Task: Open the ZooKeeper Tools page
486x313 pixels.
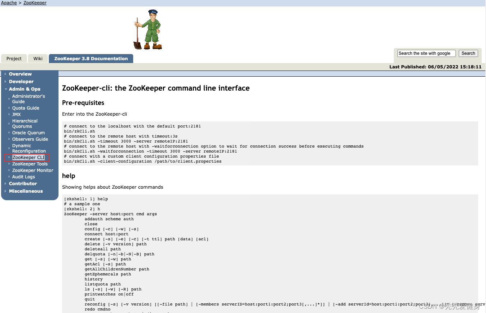Action: (x=30, y=164)
